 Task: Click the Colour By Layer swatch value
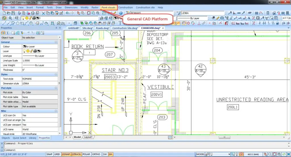pos(40,46)
